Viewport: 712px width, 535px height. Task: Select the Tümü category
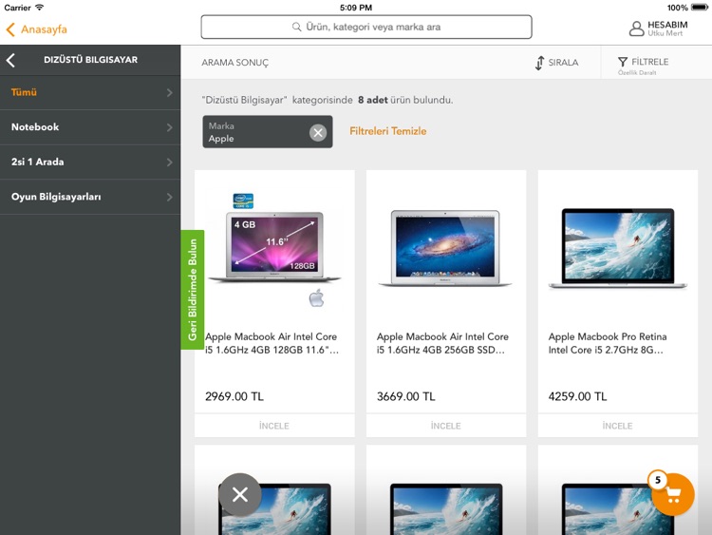90,92
